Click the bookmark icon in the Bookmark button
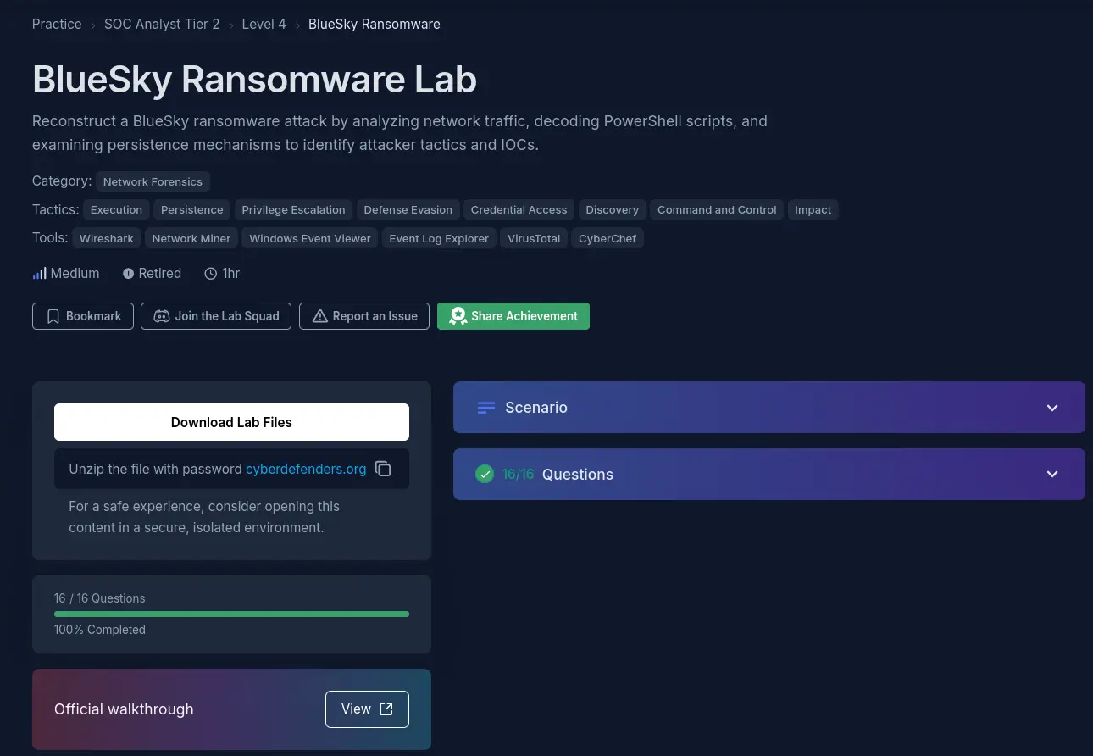Screen dimensions: 1093x756 click(53, 316)
